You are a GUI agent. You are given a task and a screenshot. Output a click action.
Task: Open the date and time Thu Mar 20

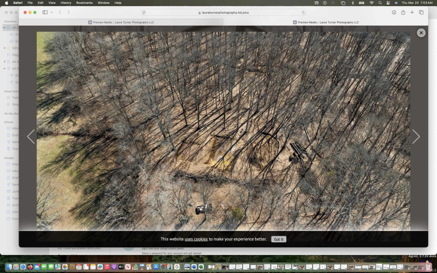point(417,3)
